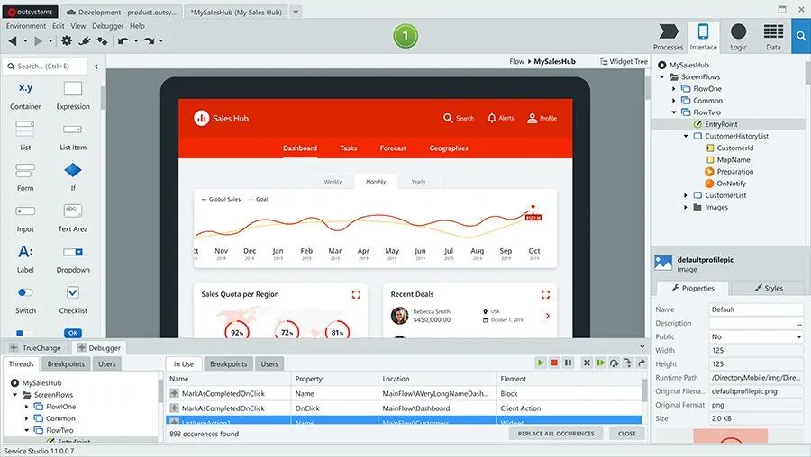
Task: Click Replace All Occurences button
Action: point(556,434)
